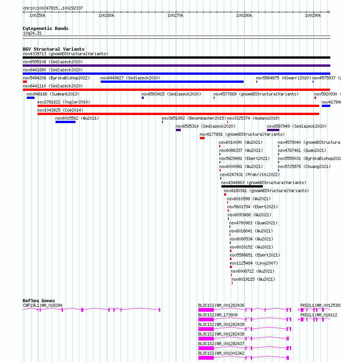
Task: Open the BLOC1S2|NM_173809 transcript label
Action: coord(218,315)
